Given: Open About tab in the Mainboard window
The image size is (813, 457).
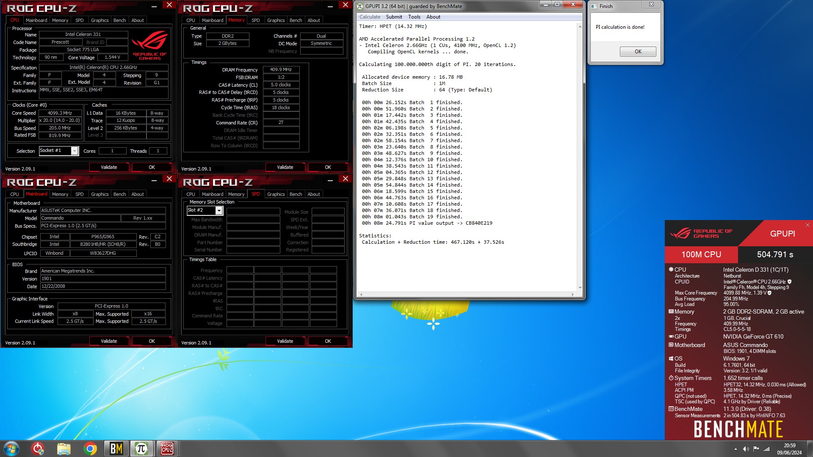Looking at the screenshot, I should (x=138, y=194).
